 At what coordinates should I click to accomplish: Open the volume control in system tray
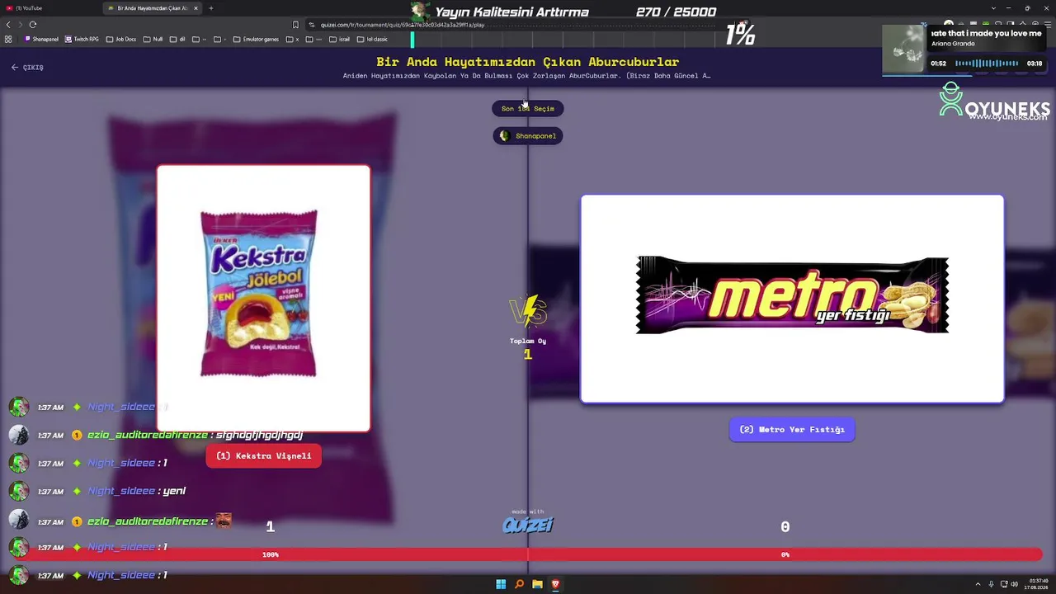point(1014,584)
